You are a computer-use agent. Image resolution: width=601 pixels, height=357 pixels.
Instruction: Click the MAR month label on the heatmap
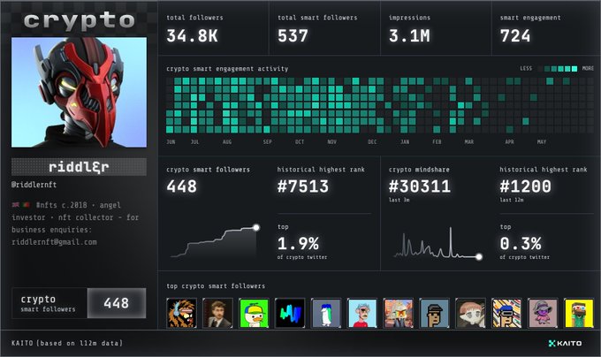469,142
